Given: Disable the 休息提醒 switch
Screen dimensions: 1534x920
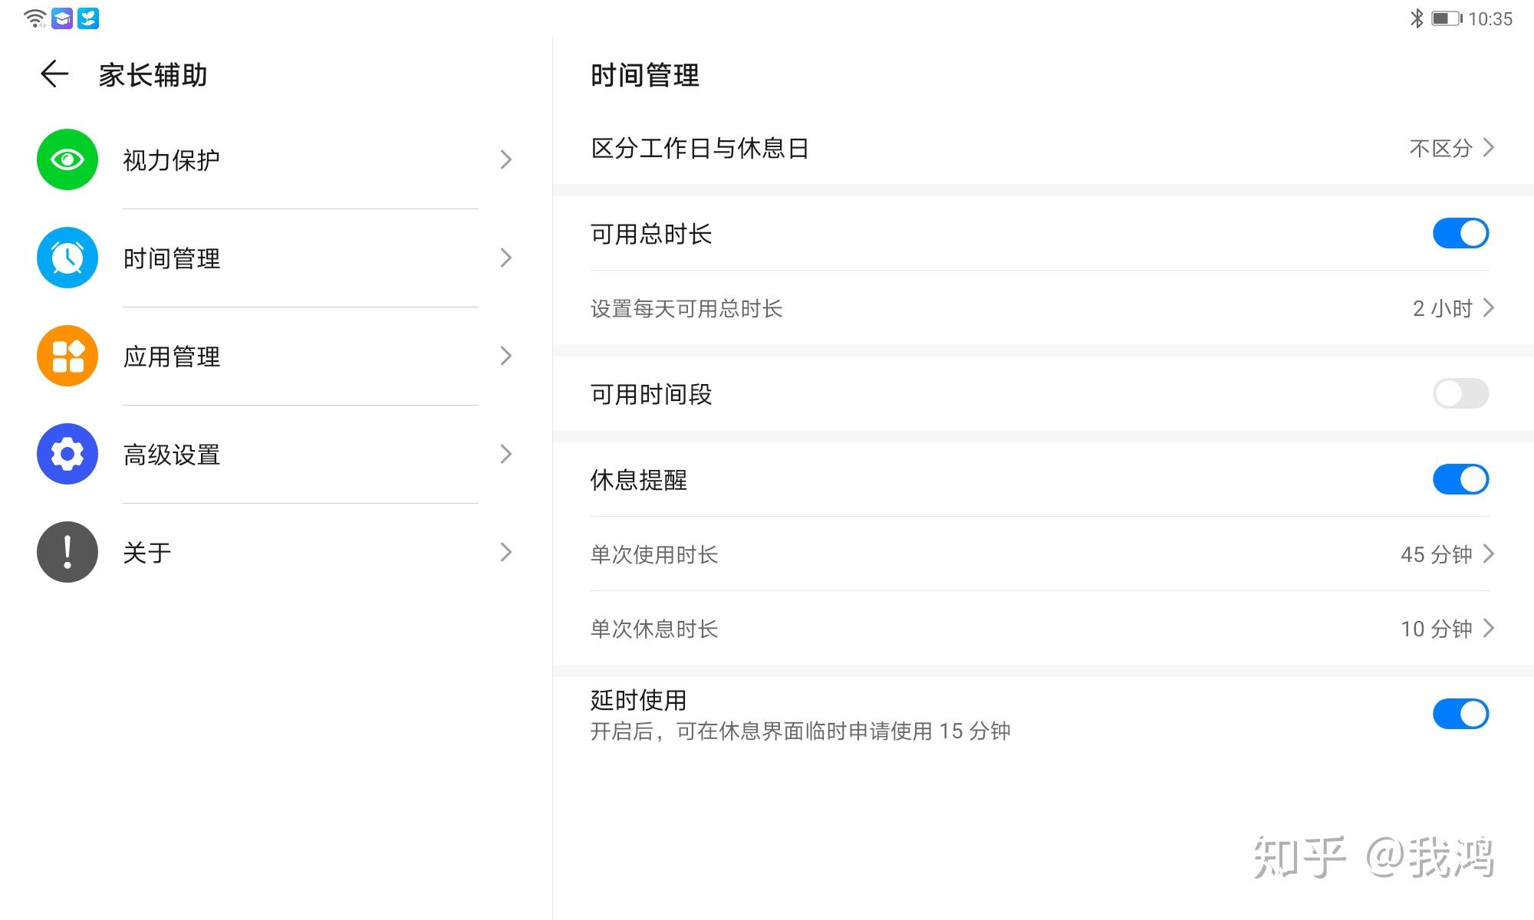Looking at the screenshot, I should point(1460,479).
